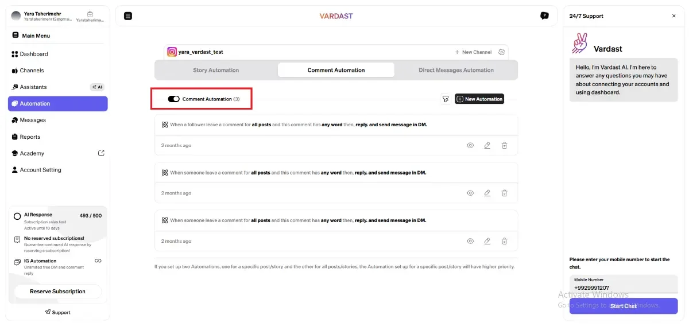
Task: Edit the second automation card with pencil icon
Action: coord(487,193)
